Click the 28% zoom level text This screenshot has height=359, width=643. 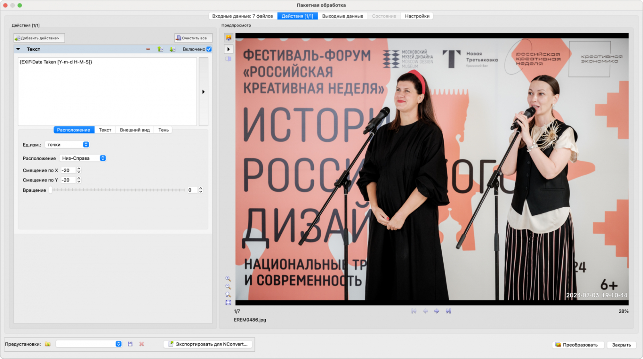(x=624, y=311)
